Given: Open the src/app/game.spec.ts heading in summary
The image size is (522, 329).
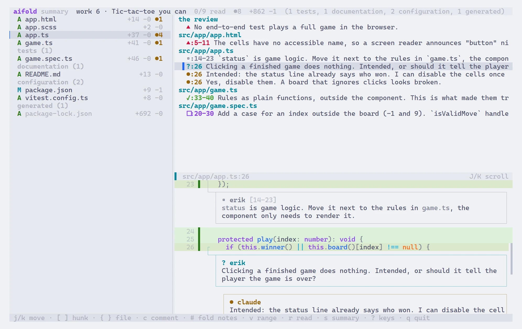Looking at the screenshot, I should point(218,106).
